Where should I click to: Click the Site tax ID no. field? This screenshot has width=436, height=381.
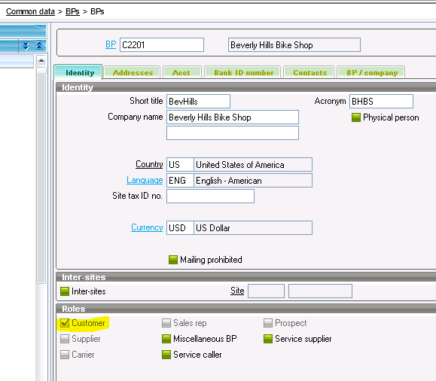point(210,196)
